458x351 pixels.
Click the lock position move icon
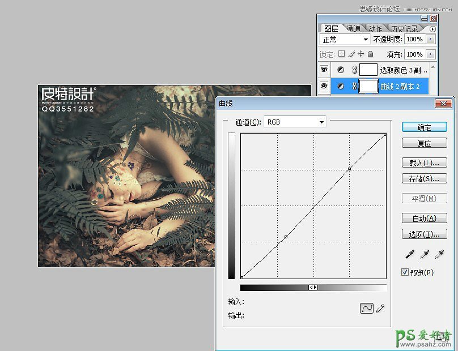click(361, 54)
